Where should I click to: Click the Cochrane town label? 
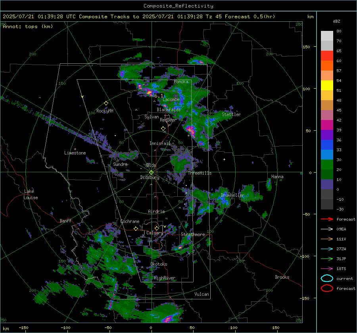[x=130, y=221]
